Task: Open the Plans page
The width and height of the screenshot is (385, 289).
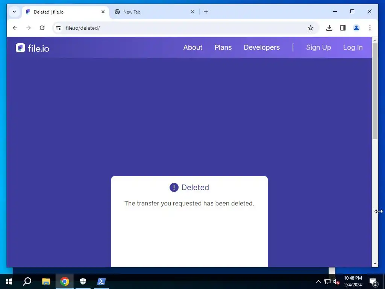Action: point(223,47)
